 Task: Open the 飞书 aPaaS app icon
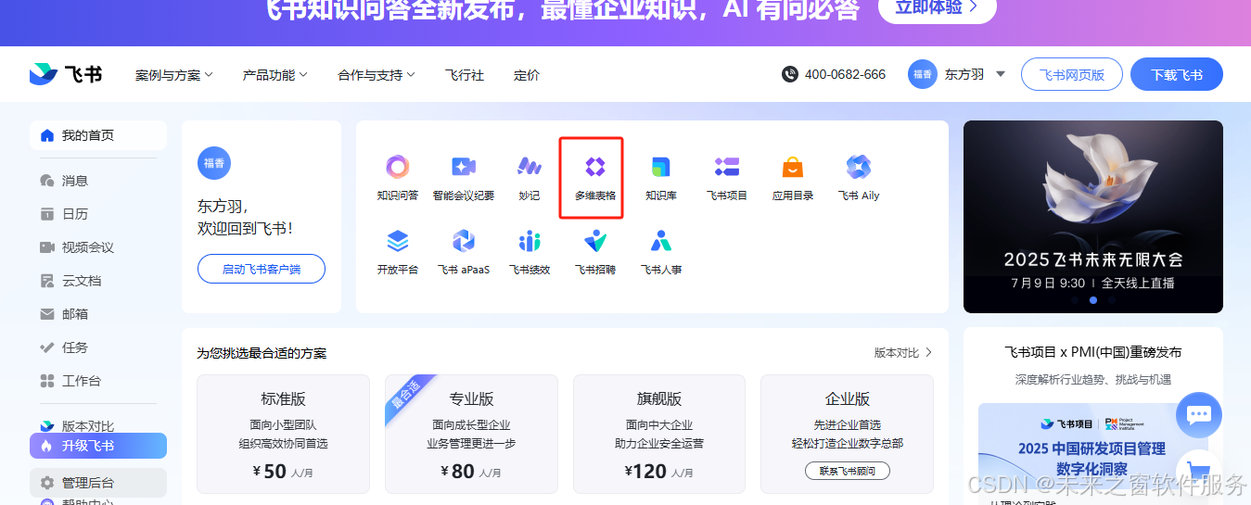coord(463,242)
